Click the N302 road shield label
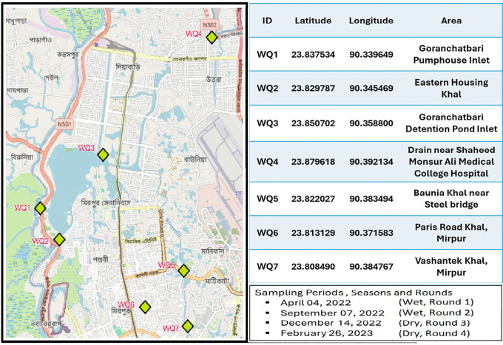This screenshot has height=345, width=503. click(210, 24)
